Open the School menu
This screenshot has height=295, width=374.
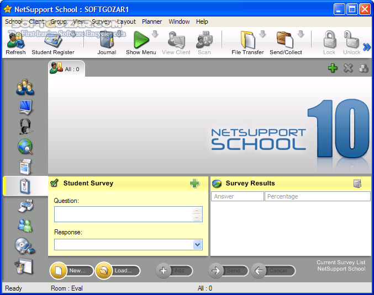click(14, 22)
